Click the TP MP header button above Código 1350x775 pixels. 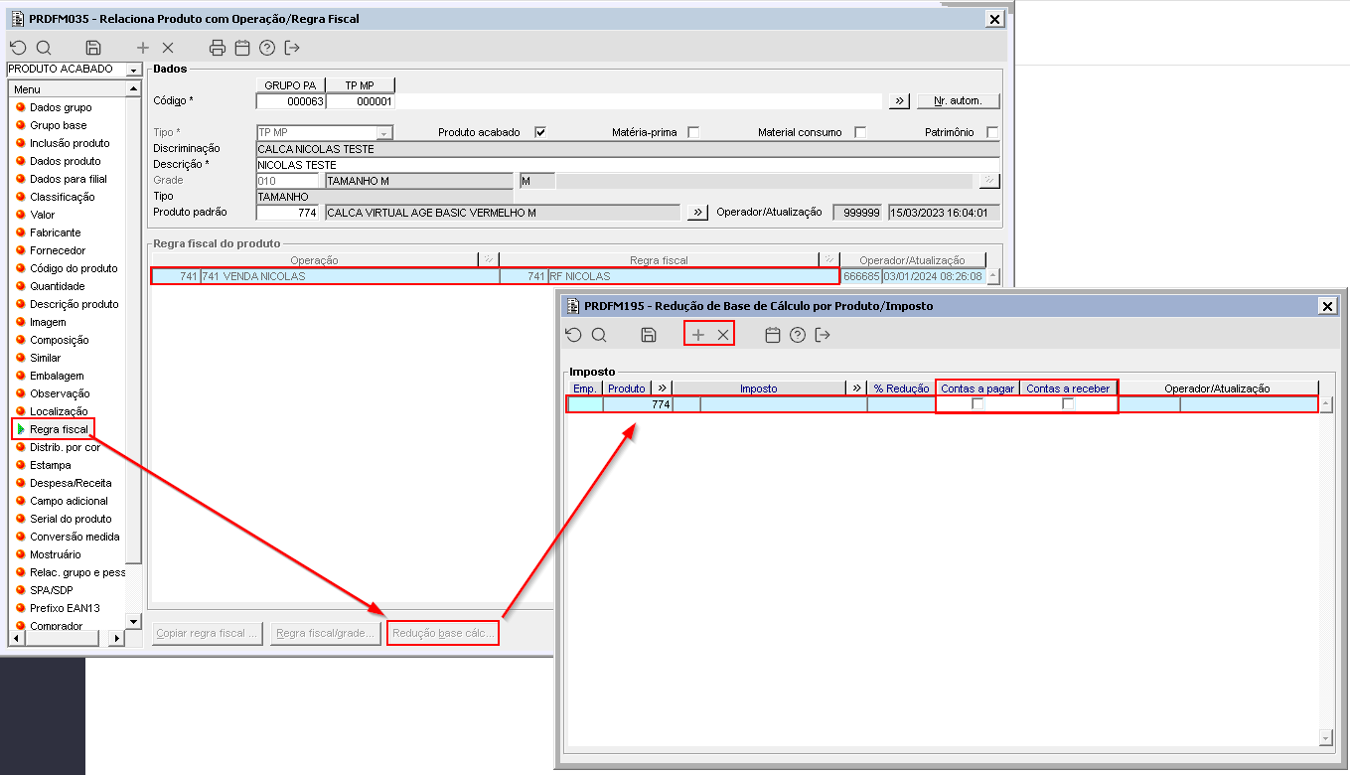[x=360, y=85]
